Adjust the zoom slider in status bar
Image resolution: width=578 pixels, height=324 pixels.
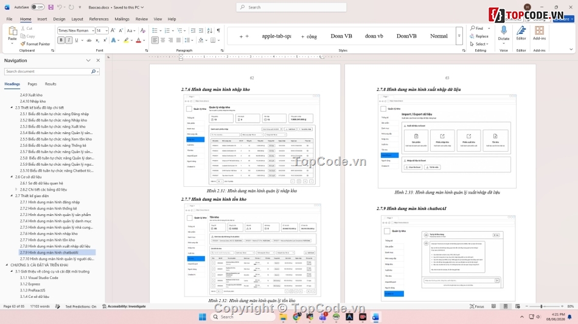pos(541,306)
